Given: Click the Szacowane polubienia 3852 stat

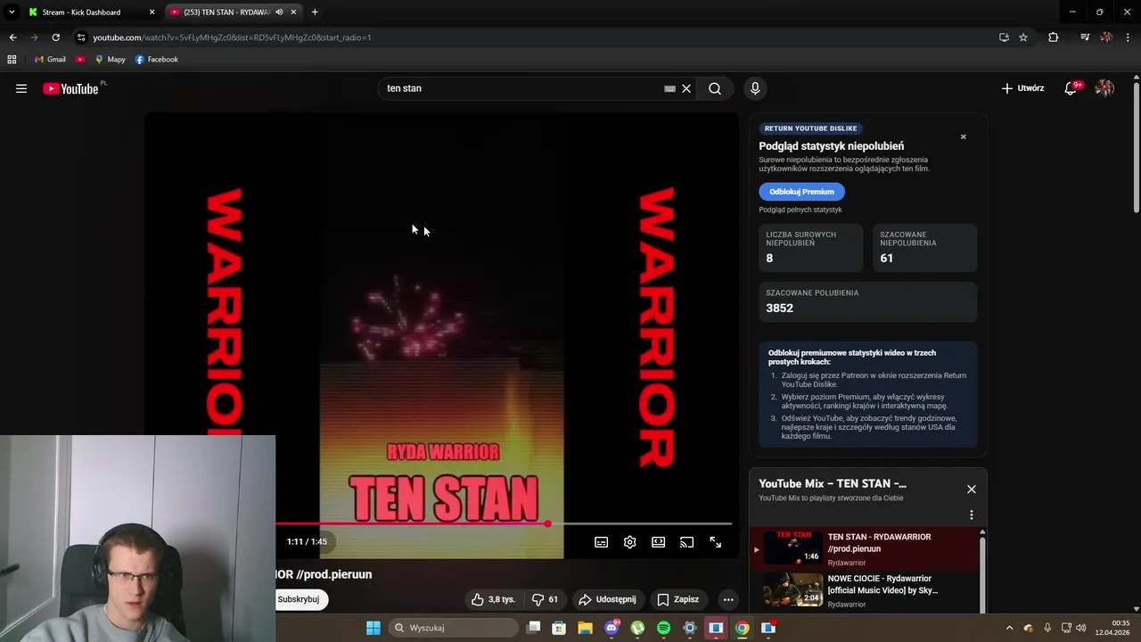Looking at the screenshot, I should point(867,301).
